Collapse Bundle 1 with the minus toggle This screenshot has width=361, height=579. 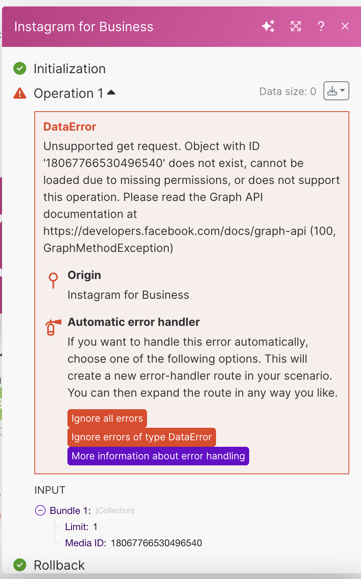(40, 510)
